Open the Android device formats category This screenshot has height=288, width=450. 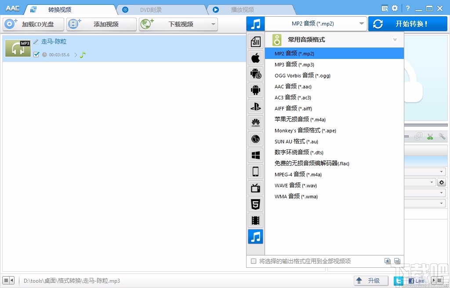click(x=255, y=90)
